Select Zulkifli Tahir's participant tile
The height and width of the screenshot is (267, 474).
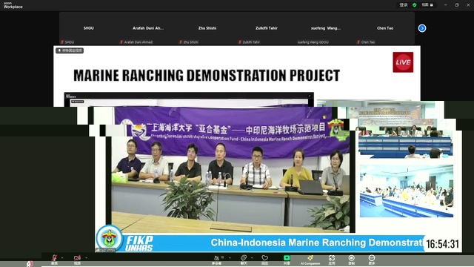click(x=267, y=28)
